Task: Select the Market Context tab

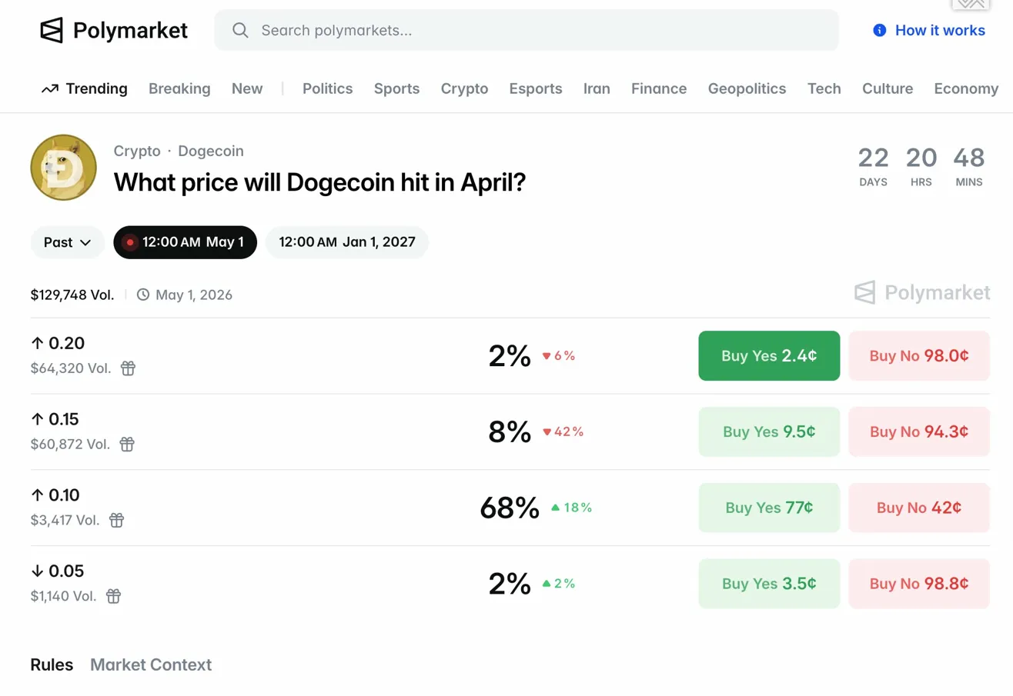Action: coord(151,664)
